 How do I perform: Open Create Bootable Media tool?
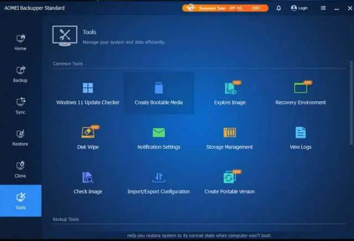click(x=159, y=93)
